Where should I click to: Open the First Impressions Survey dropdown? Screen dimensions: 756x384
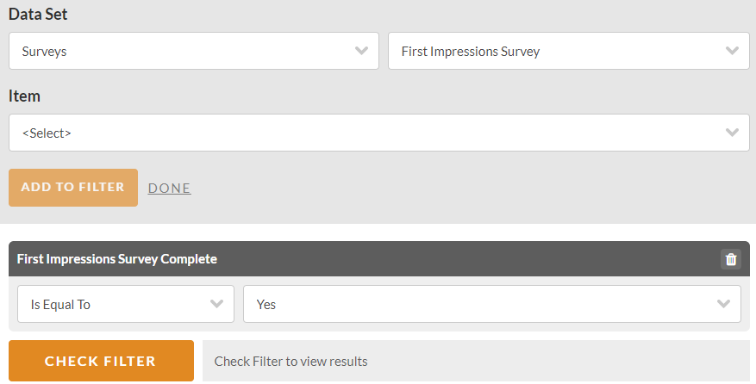pos(569,51)
